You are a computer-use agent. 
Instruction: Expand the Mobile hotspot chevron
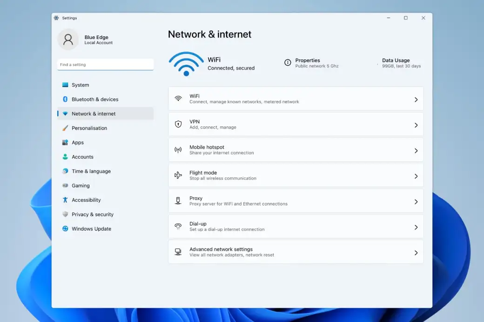coord(416,151)
